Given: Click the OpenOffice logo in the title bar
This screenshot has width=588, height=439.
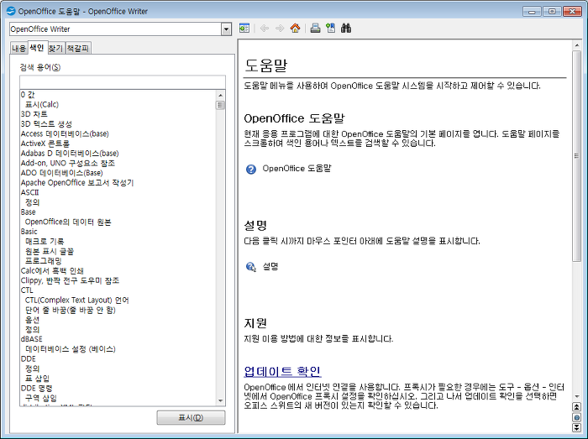Looking at the screenshot, I should (x=11, y=11).
